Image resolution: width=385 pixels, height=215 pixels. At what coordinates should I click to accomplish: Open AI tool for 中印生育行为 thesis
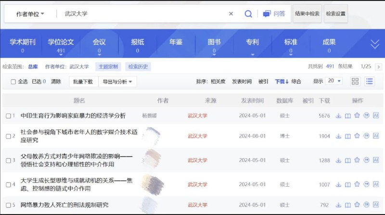376,115
